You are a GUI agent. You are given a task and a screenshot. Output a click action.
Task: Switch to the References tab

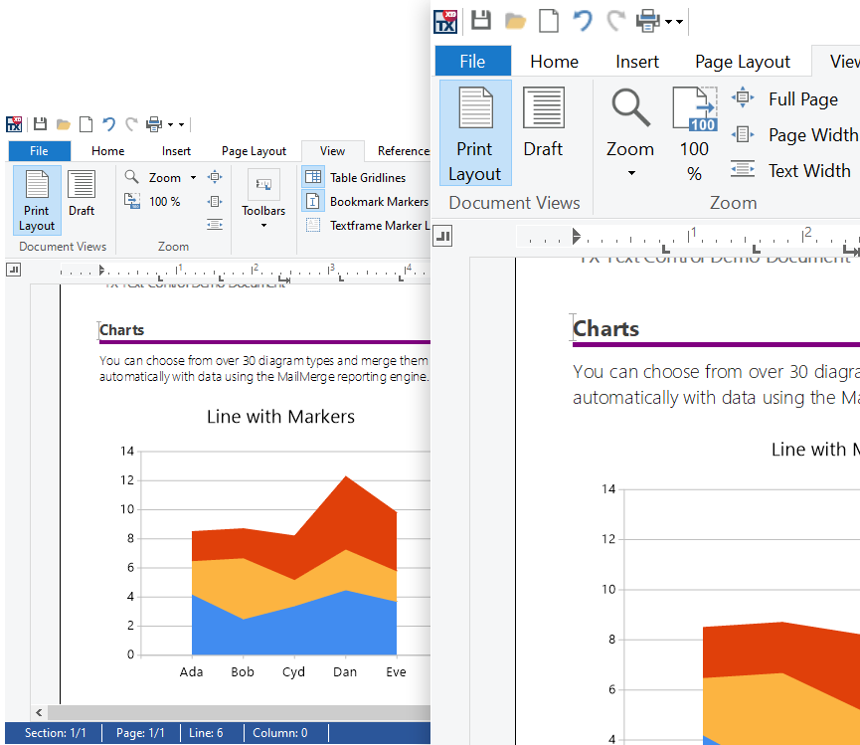tap(403, 151)
